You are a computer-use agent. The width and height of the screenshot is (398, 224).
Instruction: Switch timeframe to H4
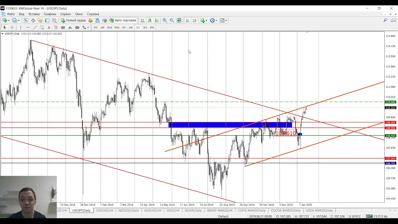coord(131,27)
